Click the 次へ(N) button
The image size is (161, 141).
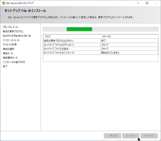coord(131,136)
